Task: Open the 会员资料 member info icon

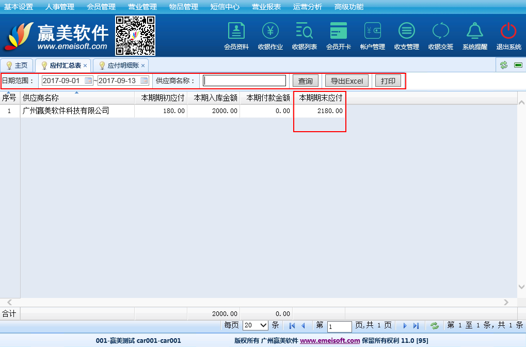Action: click(236, 31)
